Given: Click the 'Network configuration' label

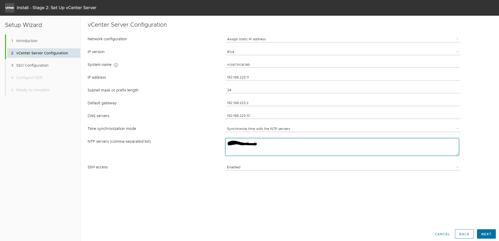Looking at the screenshot, I should point(107,39).
